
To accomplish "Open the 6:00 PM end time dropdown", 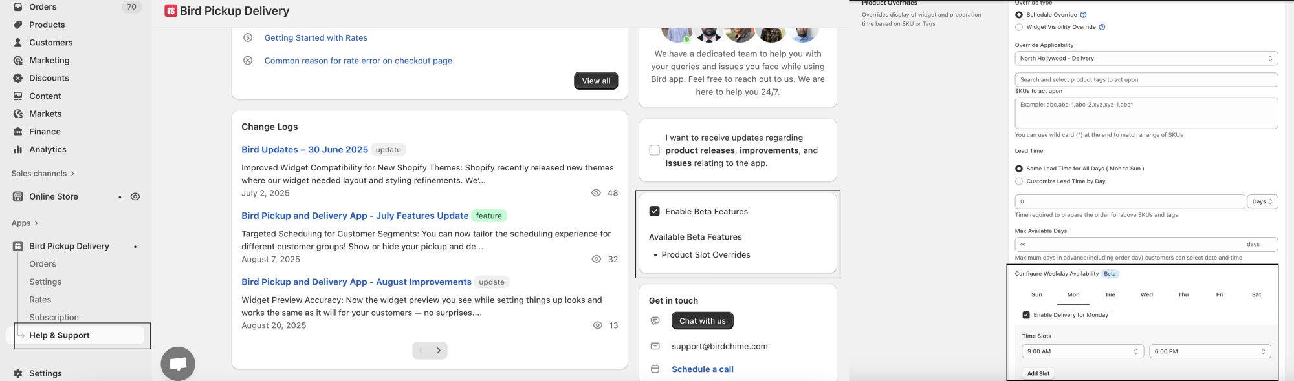I will [x=1210, y=351].
